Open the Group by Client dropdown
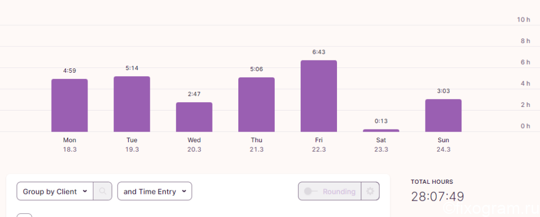Screen dimensions: 540x217 click(55, 191)
